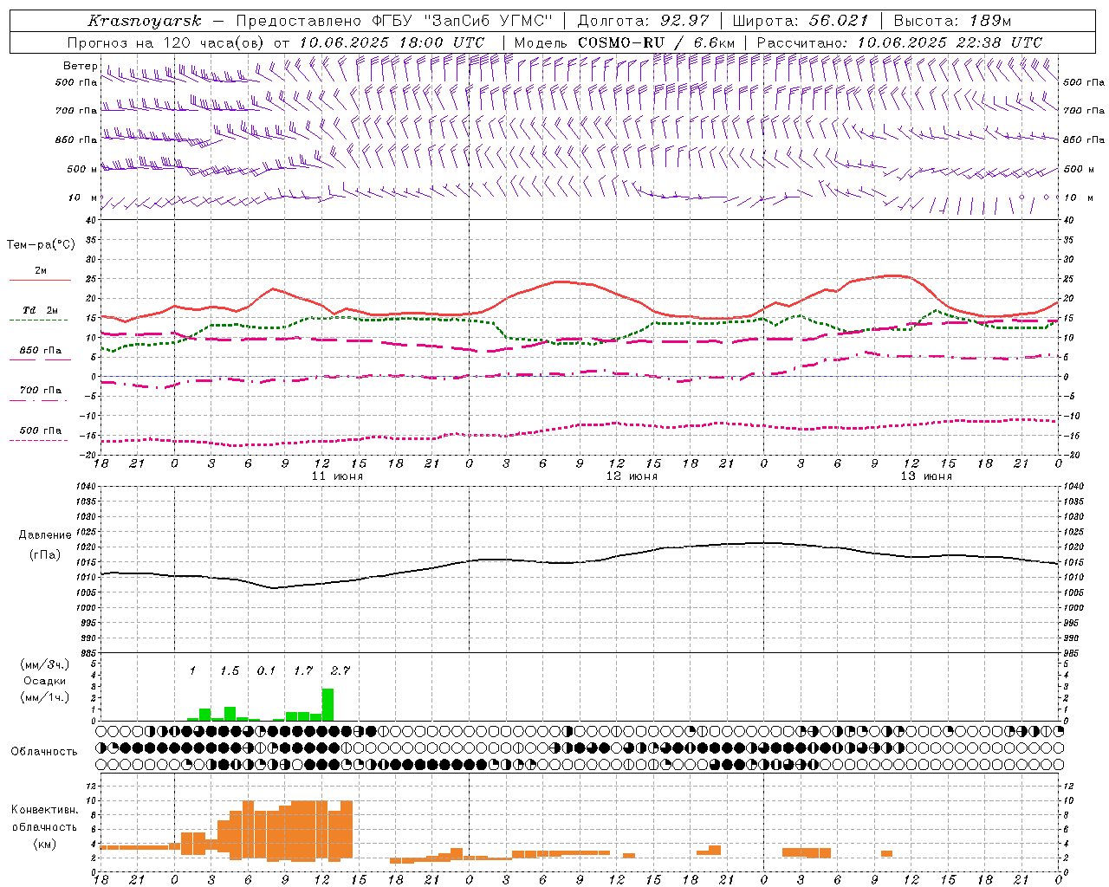
Task: Click the Модель COSMO-RU / 6.6км label
Action: coord(624,42)
